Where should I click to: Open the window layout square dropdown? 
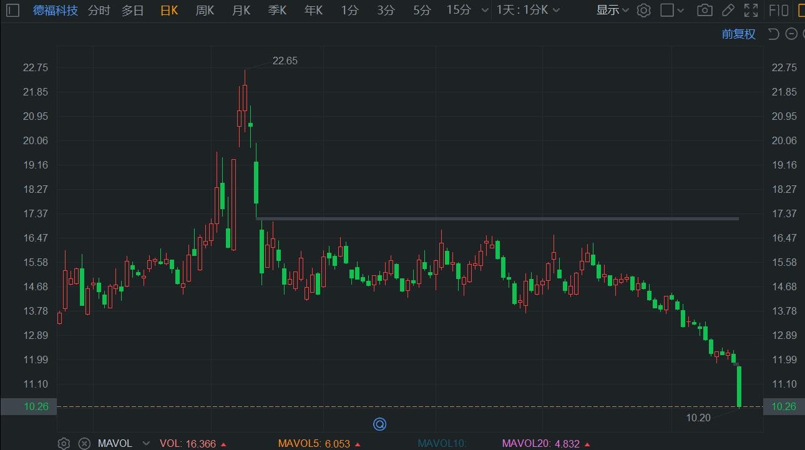coord(672,10)
